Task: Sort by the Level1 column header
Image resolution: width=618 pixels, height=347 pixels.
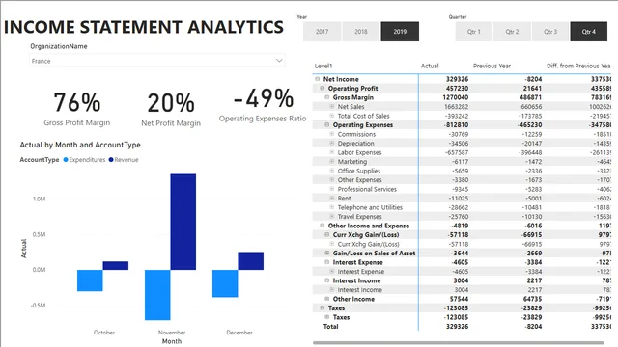Action: click(x=323, y=66)
